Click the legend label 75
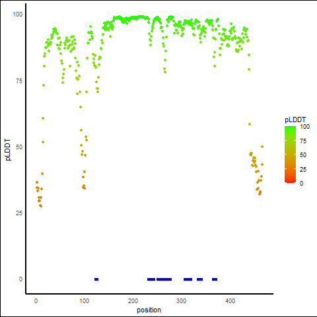This screenshot has height=317, width=317. point(303,141)
